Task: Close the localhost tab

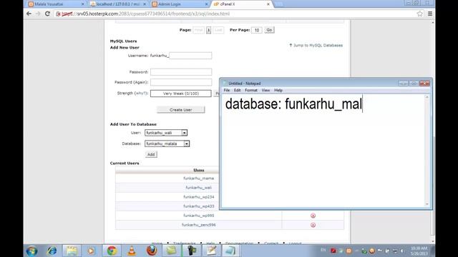Action: point(145,4)
